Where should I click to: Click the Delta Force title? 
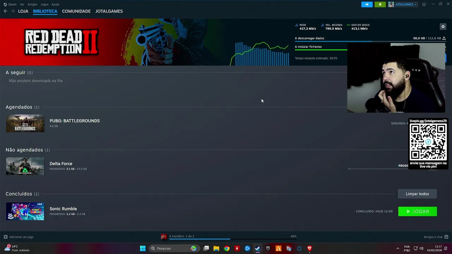(61, 164)
